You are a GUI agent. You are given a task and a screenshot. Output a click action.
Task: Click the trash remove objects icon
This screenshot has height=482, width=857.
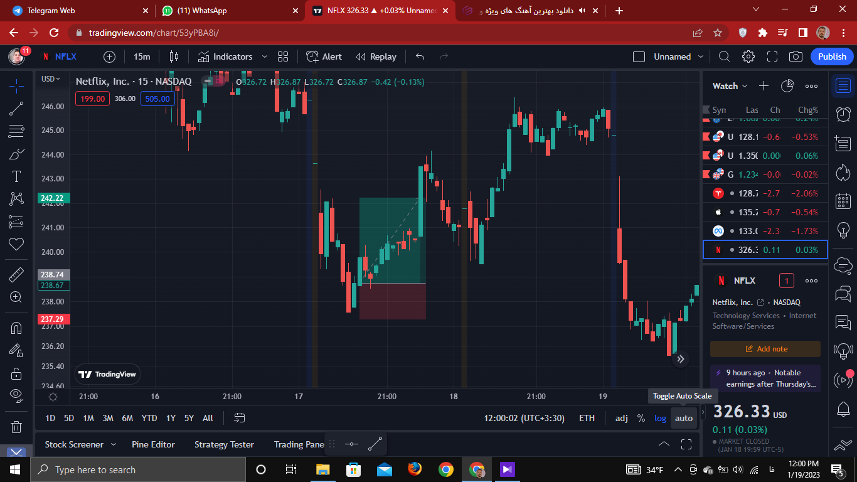tap(17, 427)
